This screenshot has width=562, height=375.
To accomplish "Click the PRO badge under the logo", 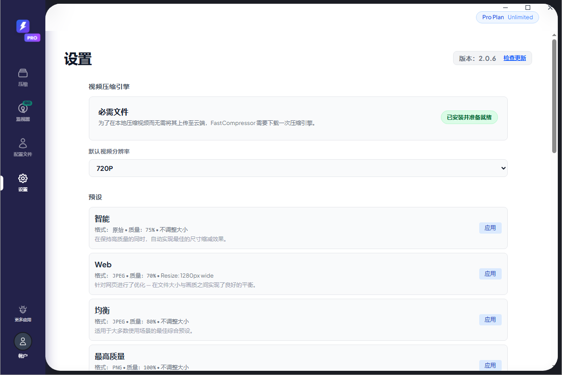I will [32, 38].
